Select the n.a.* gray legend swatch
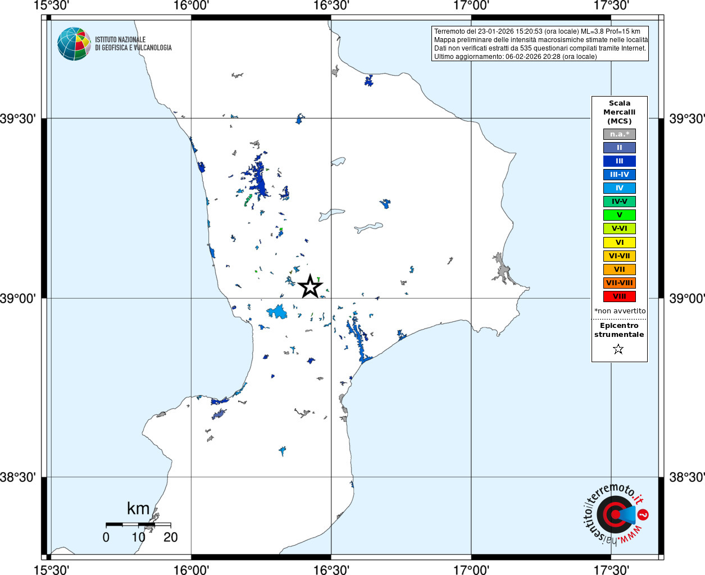 pos(620,134)
